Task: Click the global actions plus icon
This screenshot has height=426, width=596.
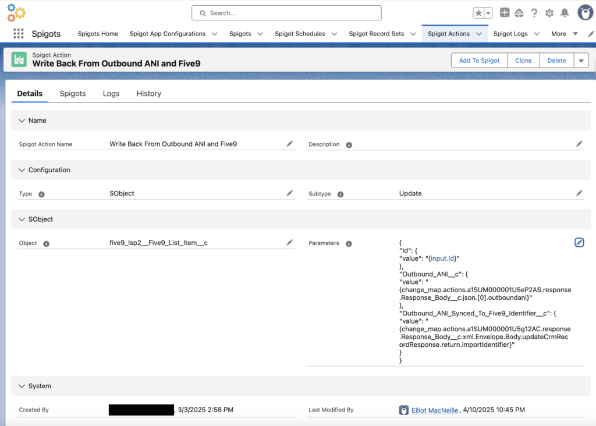Action: [505, 13]
